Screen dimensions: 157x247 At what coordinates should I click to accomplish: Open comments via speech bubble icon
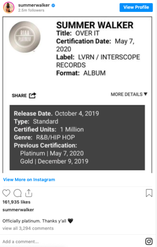click(17, 193)
